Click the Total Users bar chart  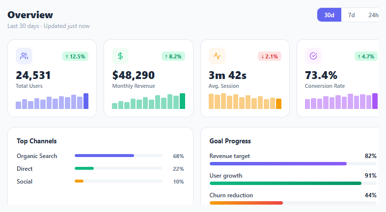[x=52, y=101]
